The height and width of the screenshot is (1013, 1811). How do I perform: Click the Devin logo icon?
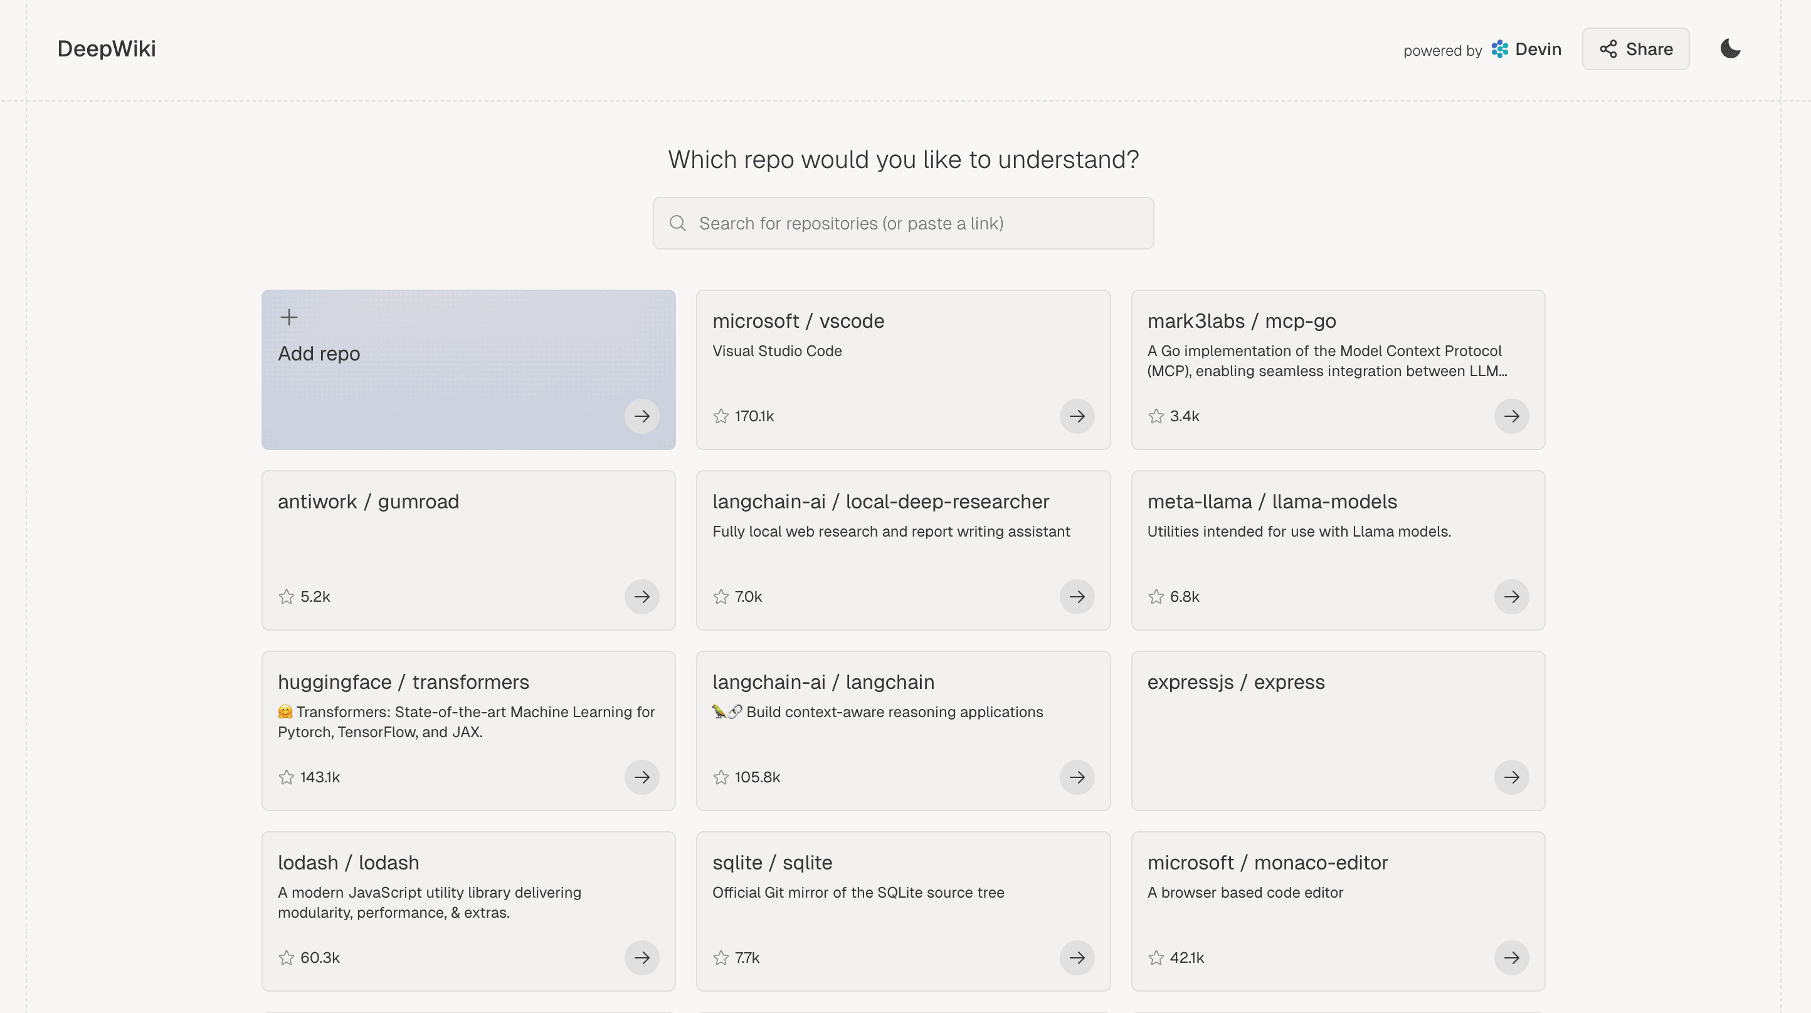[1499, 50]
